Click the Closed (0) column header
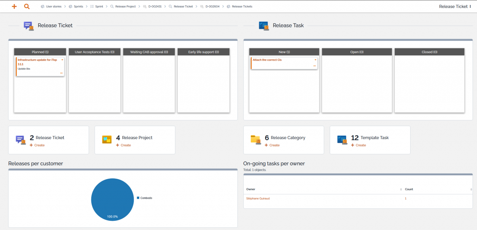The height and width of the screenshot is (230, 477). click(430, 52)
